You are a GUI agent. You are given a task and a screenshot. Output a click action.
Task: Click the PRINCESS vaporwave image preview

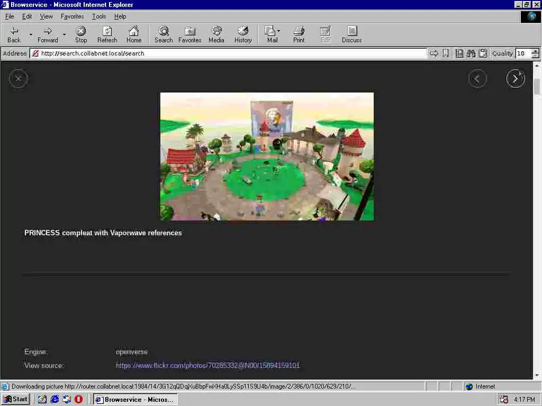(x=267, y=156)
